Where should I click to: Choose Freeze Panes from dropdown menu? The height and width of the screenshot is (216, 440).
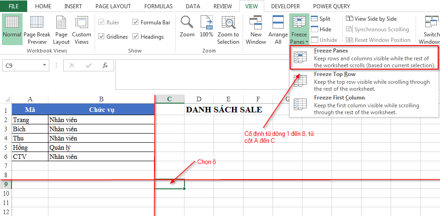pyautogui.click(x=364, y=58)
